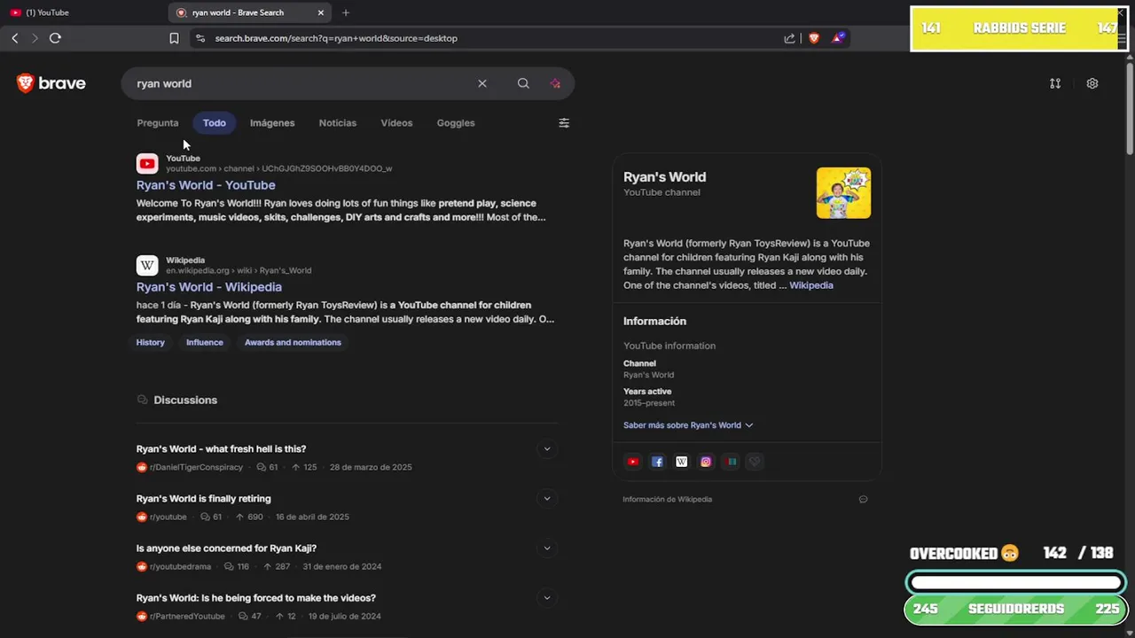Click the browser forward arrow
The image size is (1135, 638).
(35, 38)
